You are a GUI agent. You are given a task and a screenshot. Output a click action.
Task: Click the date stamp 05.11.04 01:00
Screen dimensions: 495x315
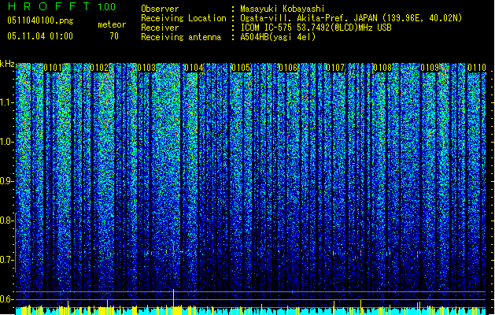40,36
